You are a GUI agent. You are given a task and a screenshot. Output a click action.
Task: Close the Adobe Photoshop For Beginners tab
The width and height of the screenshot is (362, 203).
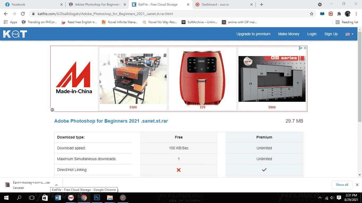pos(125,4)
